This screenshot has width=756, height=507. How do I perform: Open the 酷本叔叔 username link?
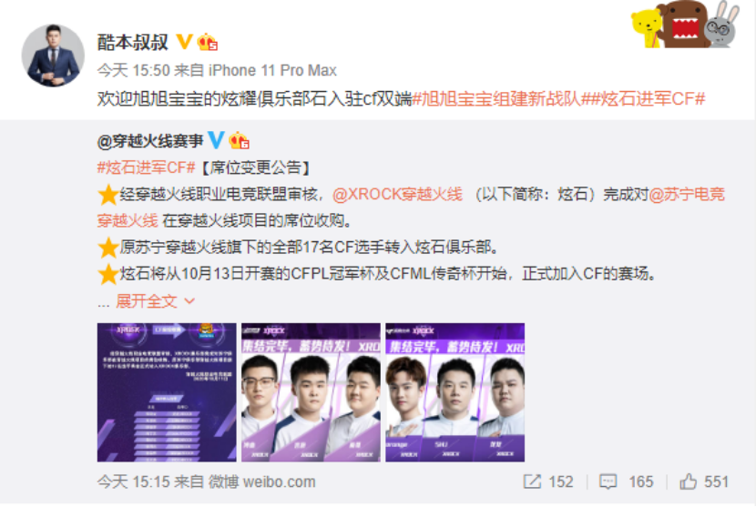(133, 43)
